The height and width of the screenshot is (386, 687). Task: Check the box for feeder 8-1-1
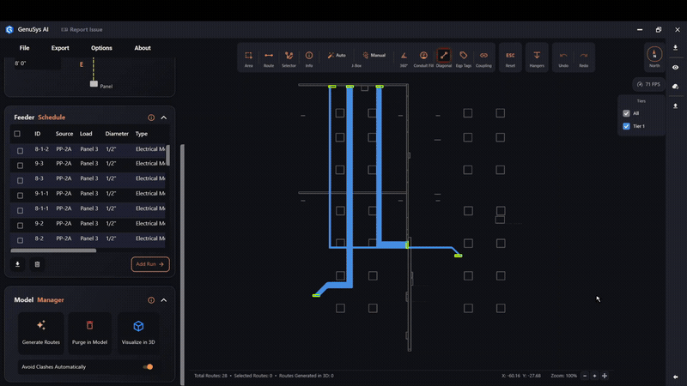[20, 210]
